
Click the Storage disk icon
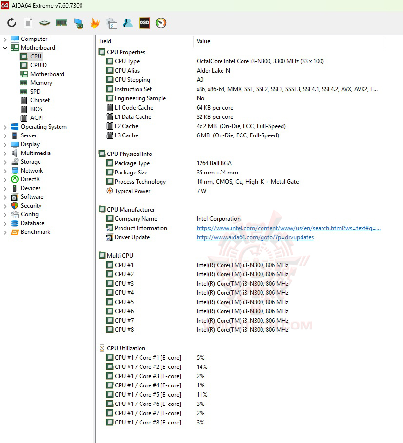coord(15,162)
